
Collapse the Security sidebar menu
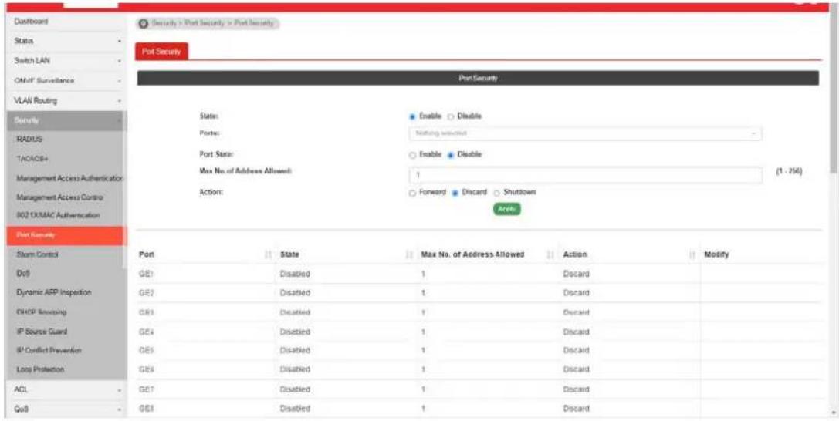point(65,121)
